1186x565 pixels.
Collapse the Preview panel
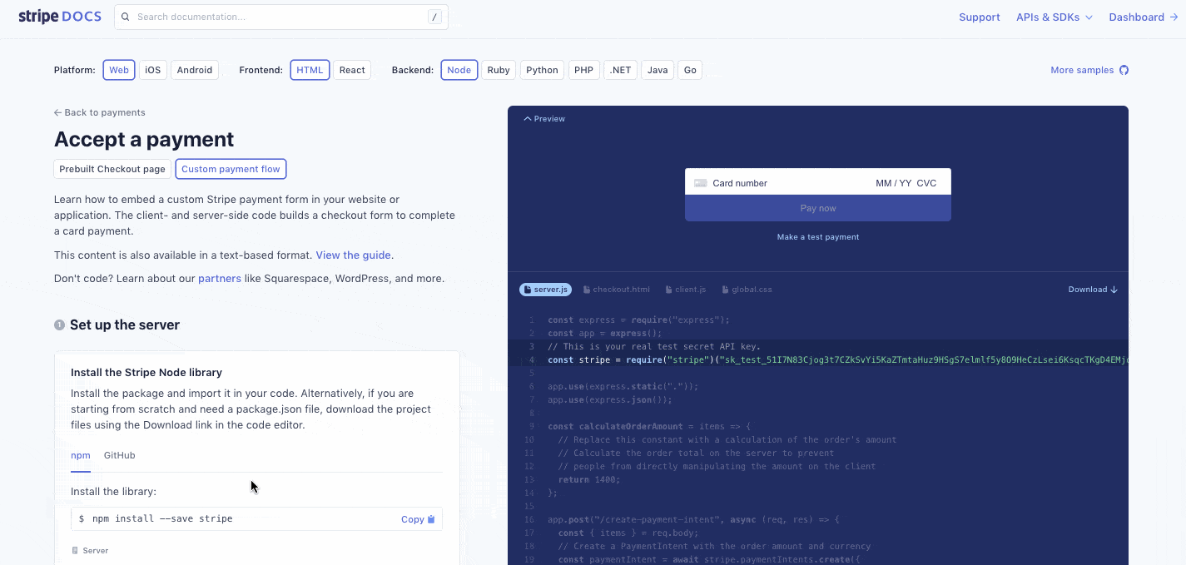pos(544,119)
